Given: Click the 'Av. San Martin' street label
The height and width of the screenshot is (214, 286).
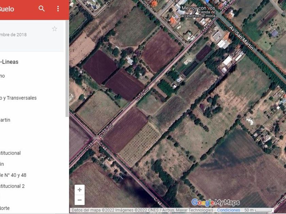Looking at the screenshot, I should click(x=241, y=38).
